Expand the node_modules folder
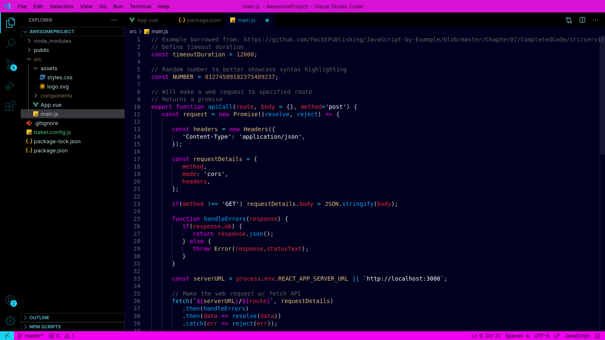 point(73,41)
